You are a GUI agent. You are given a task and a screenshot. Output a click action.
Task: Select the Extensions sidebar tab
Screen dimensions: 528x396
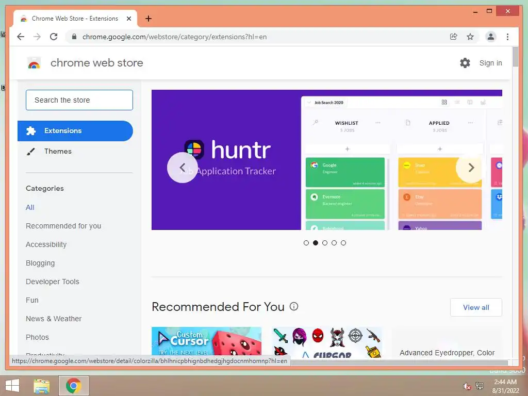(75, 130)
